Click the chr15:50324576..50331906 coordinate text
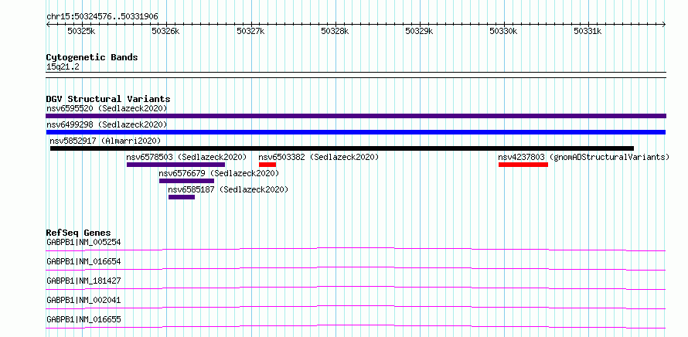 pyautogui.click(x=103, y=17)
